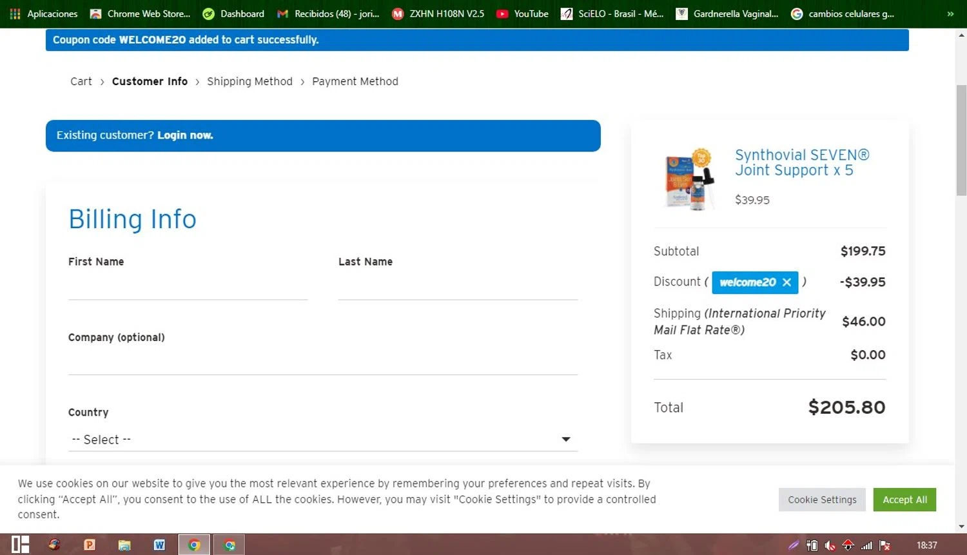Open the Word taskbar icon
The height and width of the screenshot is (555, 967).
point(159,545)
